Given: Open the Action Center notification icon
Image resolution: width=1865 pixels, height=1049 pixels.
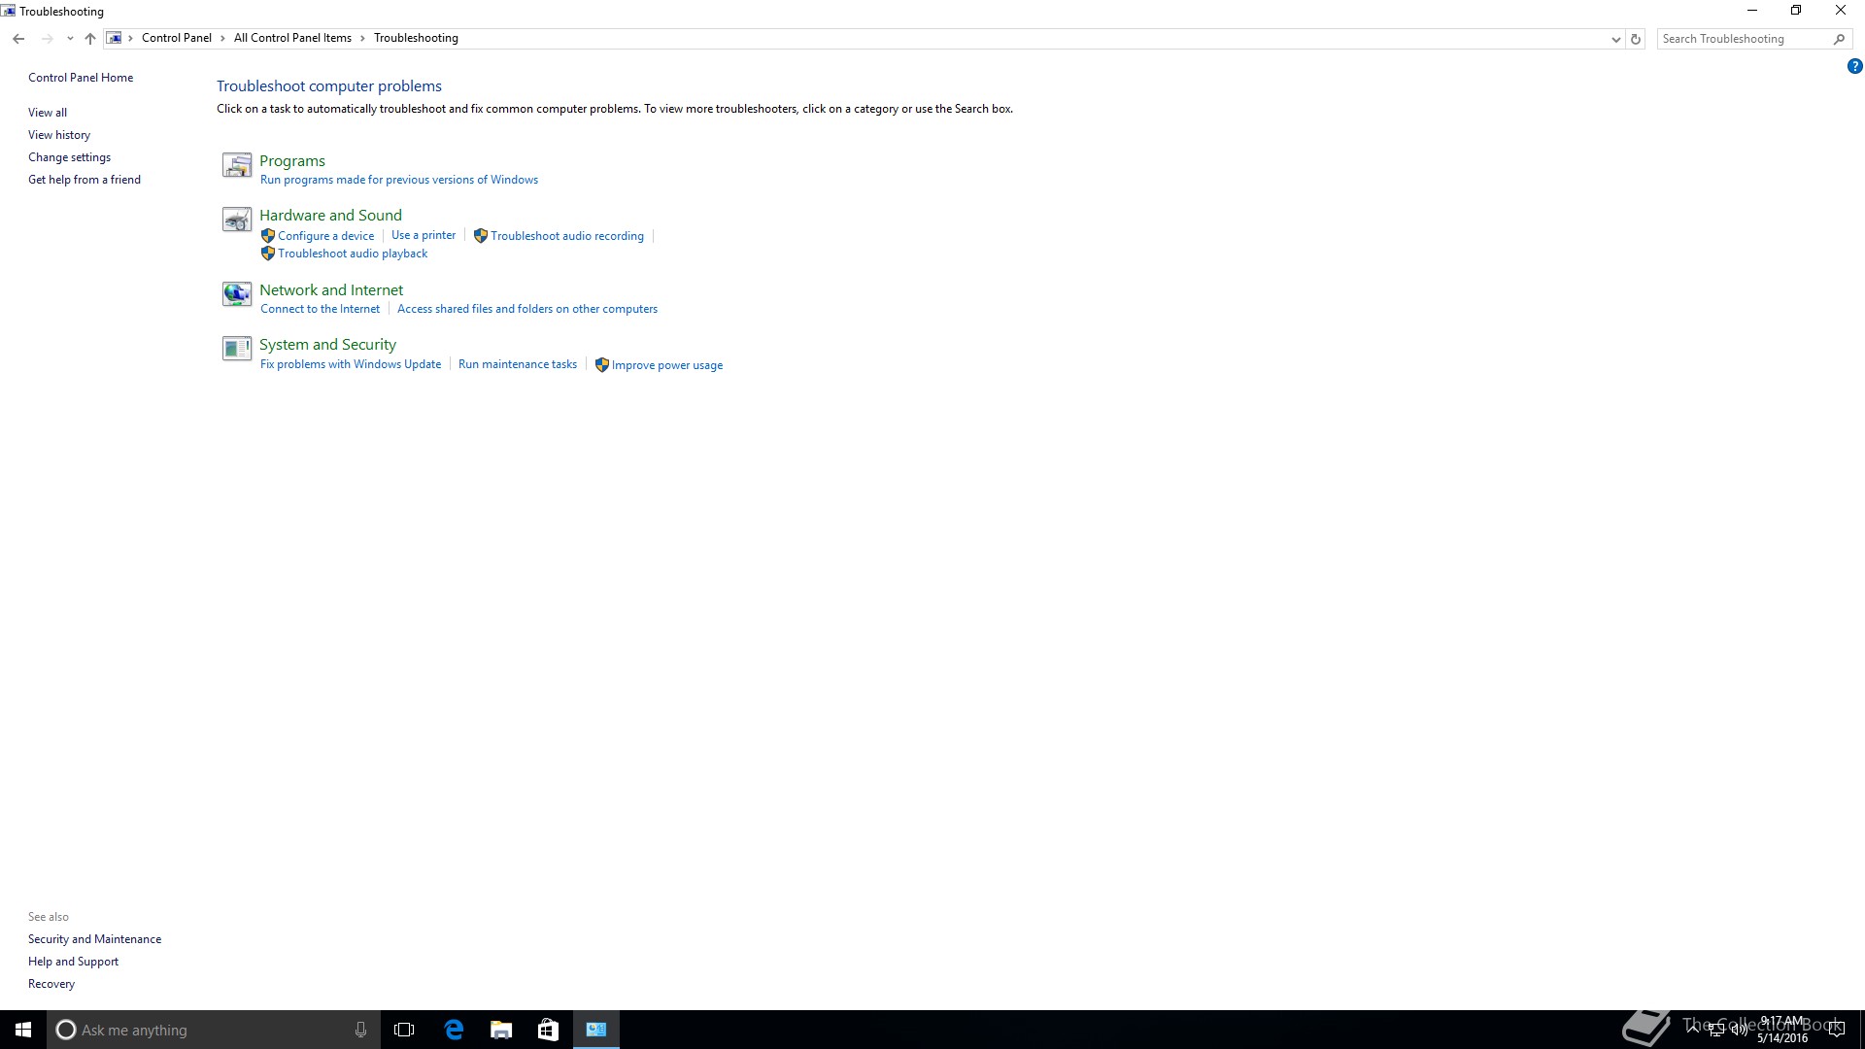Looking at the screenshot, I should (1836, 1030).
